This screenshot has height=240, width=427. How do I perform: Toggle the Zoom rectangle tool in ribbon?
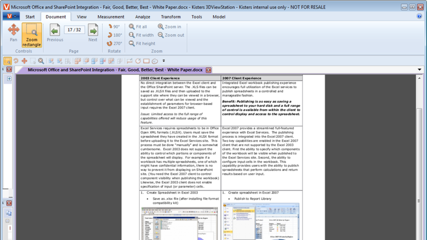pos(31,35)
